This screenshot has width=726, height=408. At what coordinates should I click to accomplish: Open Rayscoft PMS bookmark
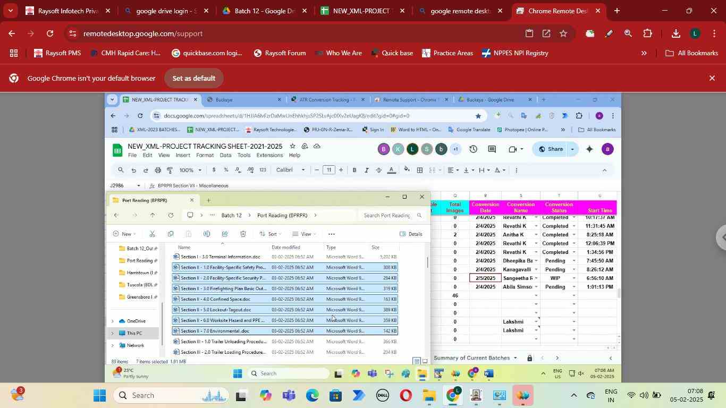tap(57, 53)
